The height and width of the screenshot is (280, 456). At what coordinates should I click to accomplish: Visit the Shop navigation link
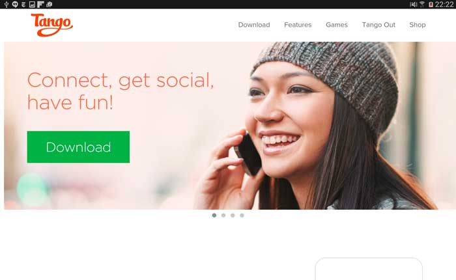pyautogui.click(x=418, y=25)
